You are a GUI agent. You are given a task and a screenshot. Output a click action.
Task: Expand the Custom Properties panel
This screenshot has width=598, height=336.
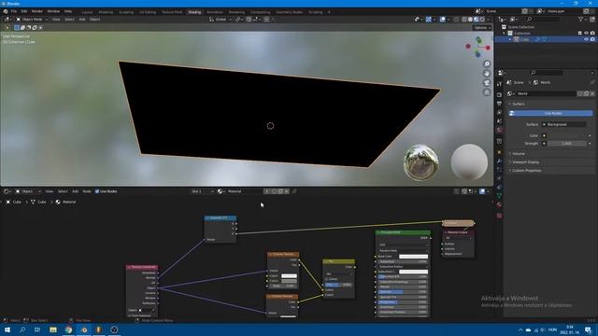[x=526, y=170]
